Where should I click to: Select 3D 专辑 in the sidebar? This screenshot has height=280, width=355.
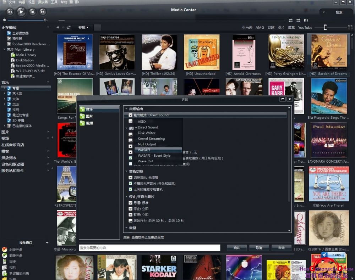[18, 121]
